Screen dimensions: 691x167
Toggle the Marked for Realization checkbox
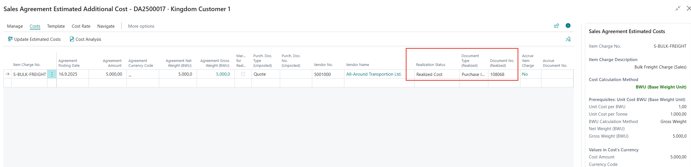(x=243, y=74)
